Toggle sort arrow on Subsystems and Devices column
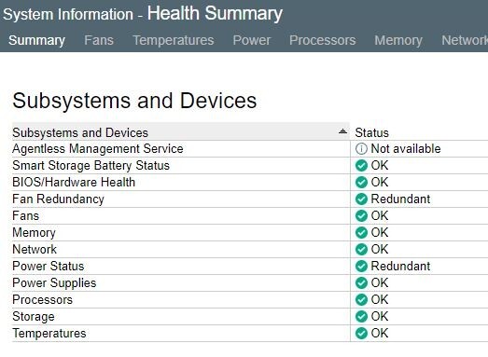Screen dimensions: 488x357 pos(342,131)
